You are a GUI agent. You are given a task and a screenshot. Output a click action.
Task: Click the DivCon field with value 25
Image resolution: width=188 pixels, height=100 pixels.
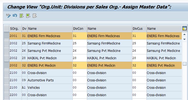coord(80,43)
